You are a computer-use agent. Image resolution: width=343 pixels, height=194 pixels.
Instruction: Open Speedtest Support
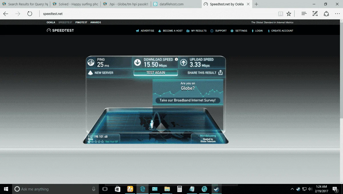click(218, 31)
